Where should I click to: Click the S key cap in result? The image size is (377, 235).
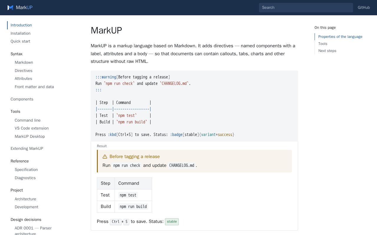[x=126, y=222]
